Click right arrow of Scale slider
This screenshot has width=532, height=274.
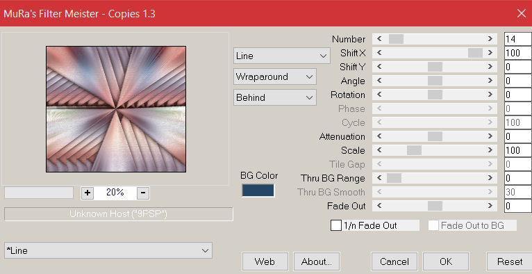pyautogui.click(x=490, y=150)
